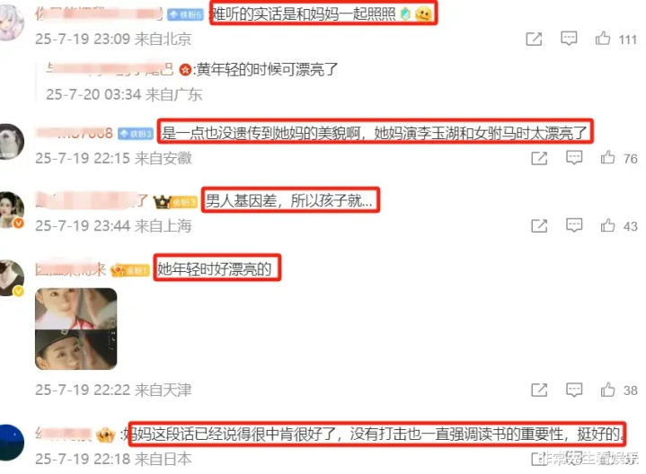Open the attached image in Tianjin comment

(x=75, y=329)
